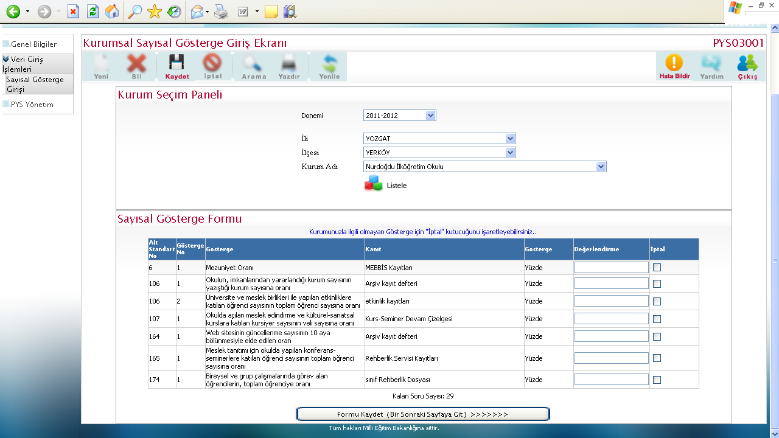This screenshot has width=779, height=438.
Task: Click the vertical page scrollbar thumb
Action: point(775,260)
